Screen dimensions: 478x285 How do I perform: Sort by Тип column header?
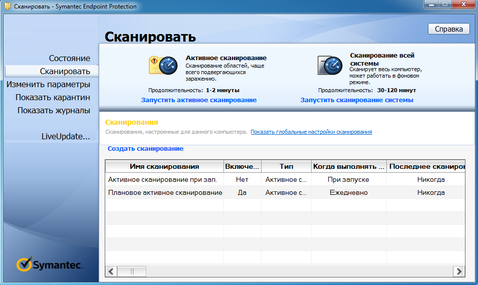pos(286,166)
